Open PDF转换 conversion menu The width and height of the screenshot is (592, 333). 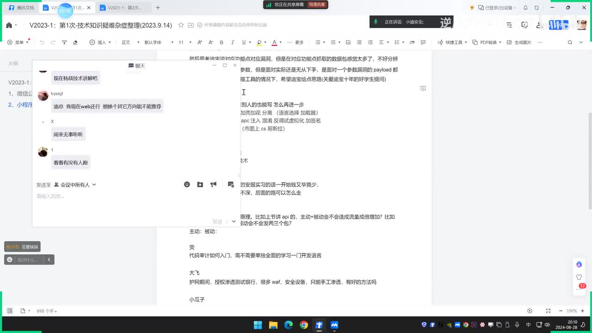coord(487,42)
